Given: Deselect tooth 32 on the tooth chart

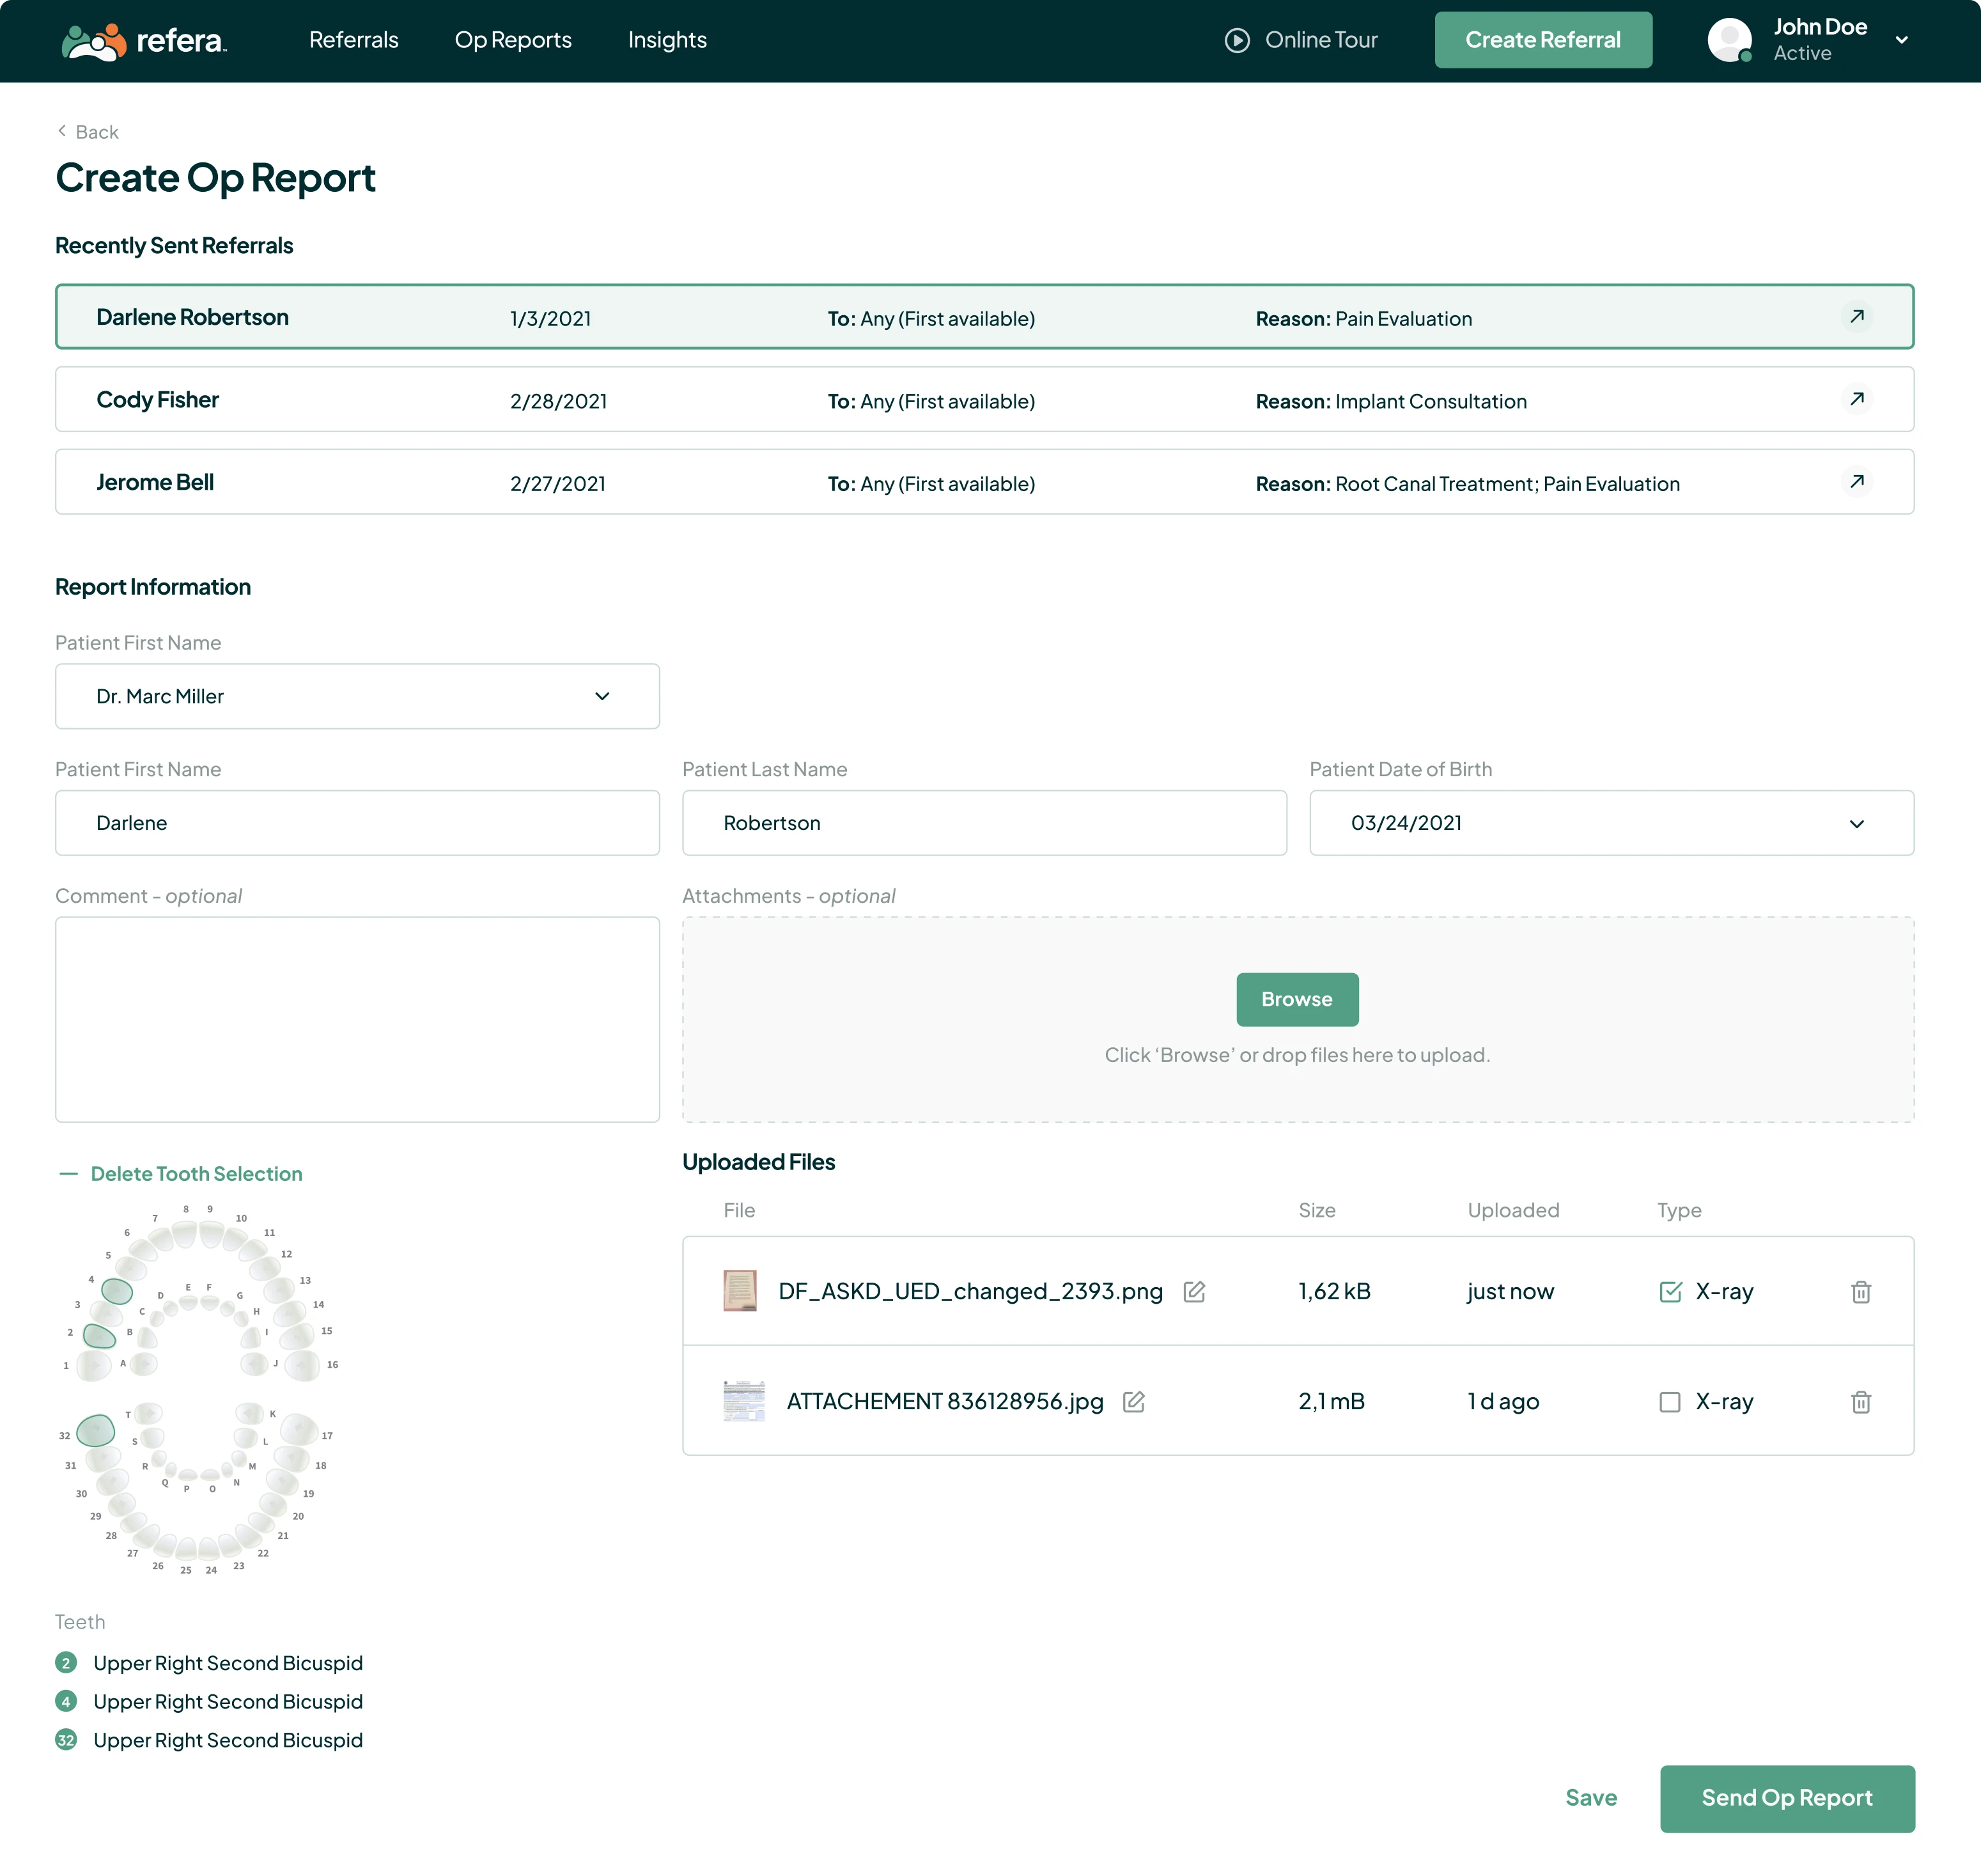Looking at the screenshot, I should [96, 1432].
